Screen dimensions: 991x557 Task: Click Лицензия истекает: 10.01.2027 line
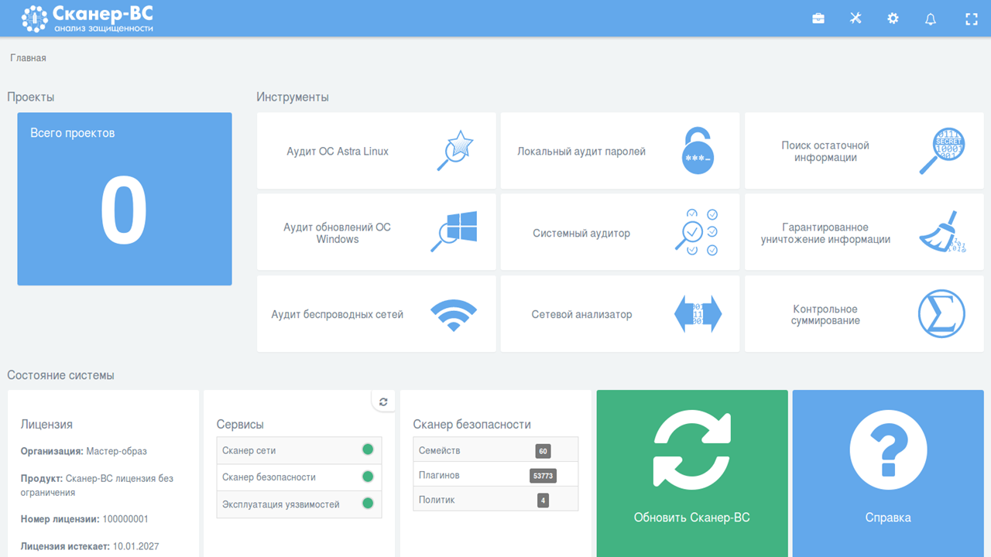point(90,546)
